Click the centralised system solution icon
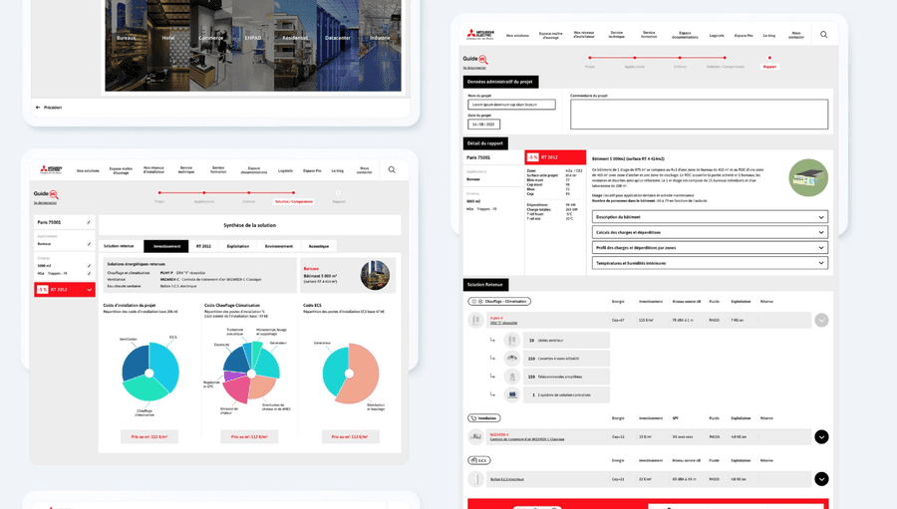Screen dimensions: 897x509 click(x=512, y=394)
